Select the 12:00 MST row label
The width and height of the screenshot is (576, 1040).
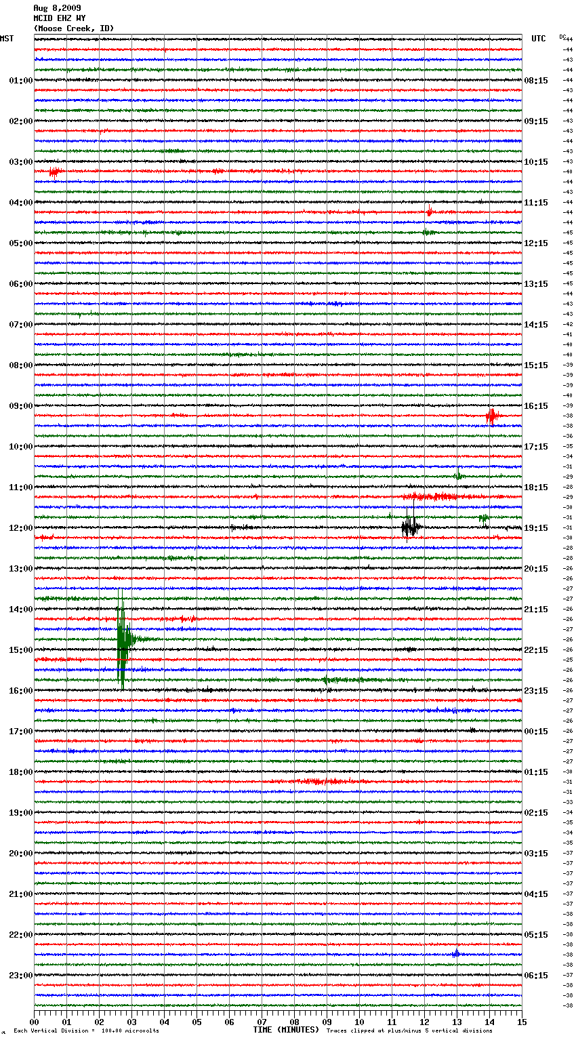tap(21, 528)
